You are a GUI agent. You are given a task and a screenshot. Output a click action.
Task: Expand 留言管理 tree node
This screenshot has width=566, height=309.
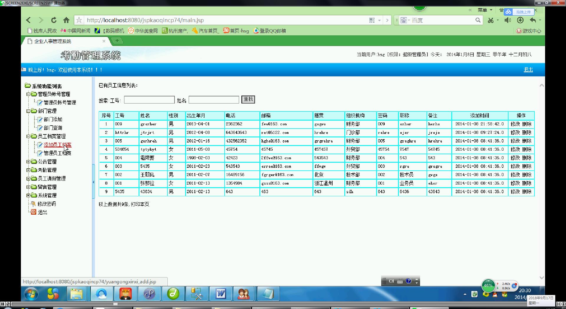[28, 187]
